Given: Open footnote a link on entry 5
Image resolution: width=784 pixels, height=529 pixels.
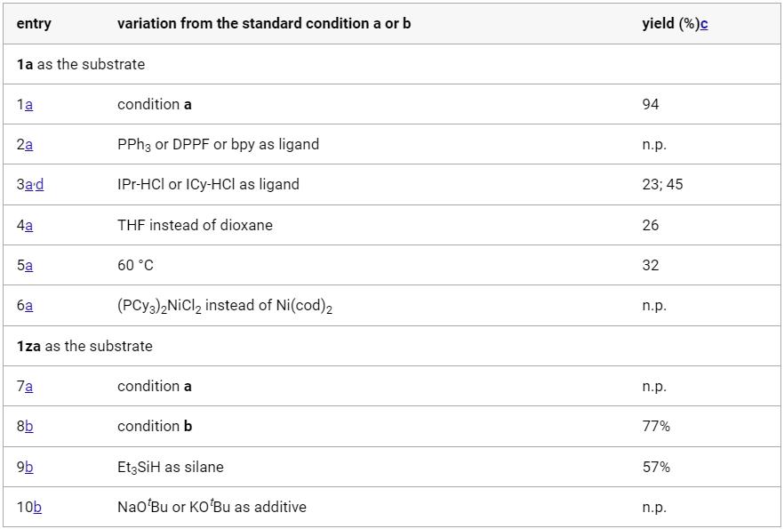Looking at the screenshot, I should pos(29,266).
